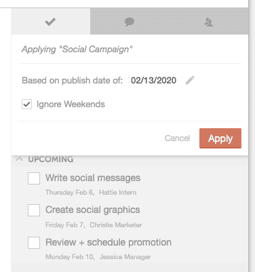Click assignee Jessica Manager
The width and height of the screenshot is (255, 272).
[x=125, y=257]
